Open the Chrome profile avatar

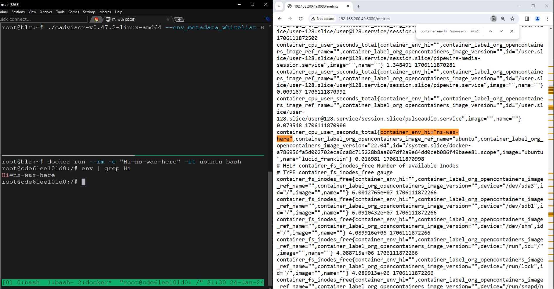(537, 19)
